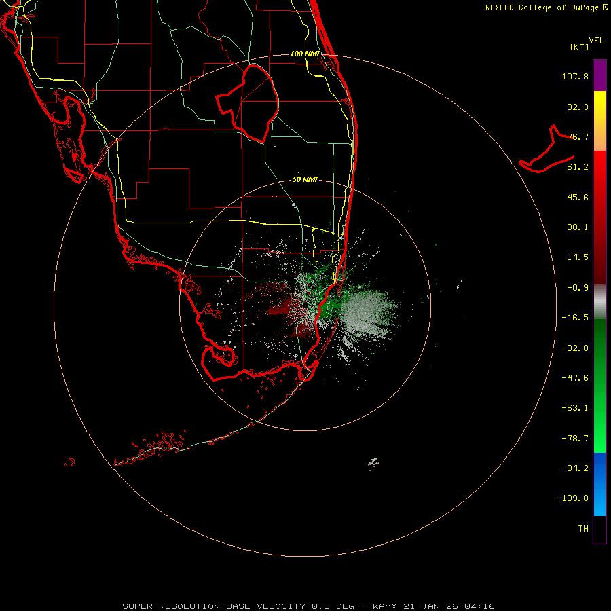
Task: Click the isolated gray echo south of the Keys
Action: 373,462
